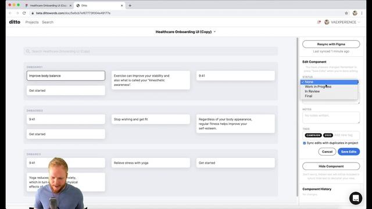The image size is (372, 209).
Task: Click the site lock icon in address bar
Action: [x=33, y=13]
